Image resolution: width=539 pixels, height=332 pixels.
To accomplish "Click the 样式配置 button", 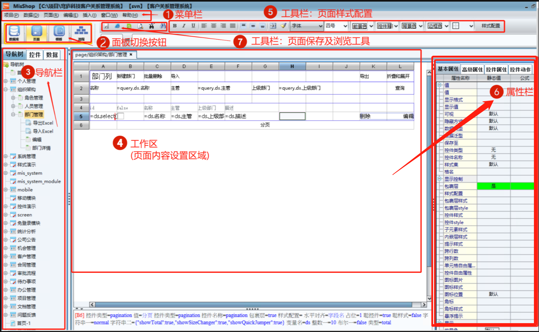I will tap(490, 26).
